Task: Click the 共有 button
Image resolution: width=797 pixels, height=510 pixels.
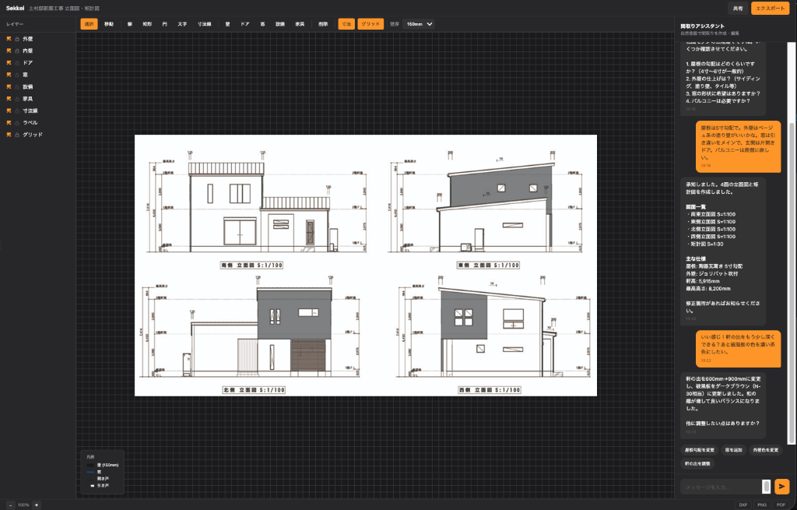Action: pyautogui.click(x=738, y=7)
